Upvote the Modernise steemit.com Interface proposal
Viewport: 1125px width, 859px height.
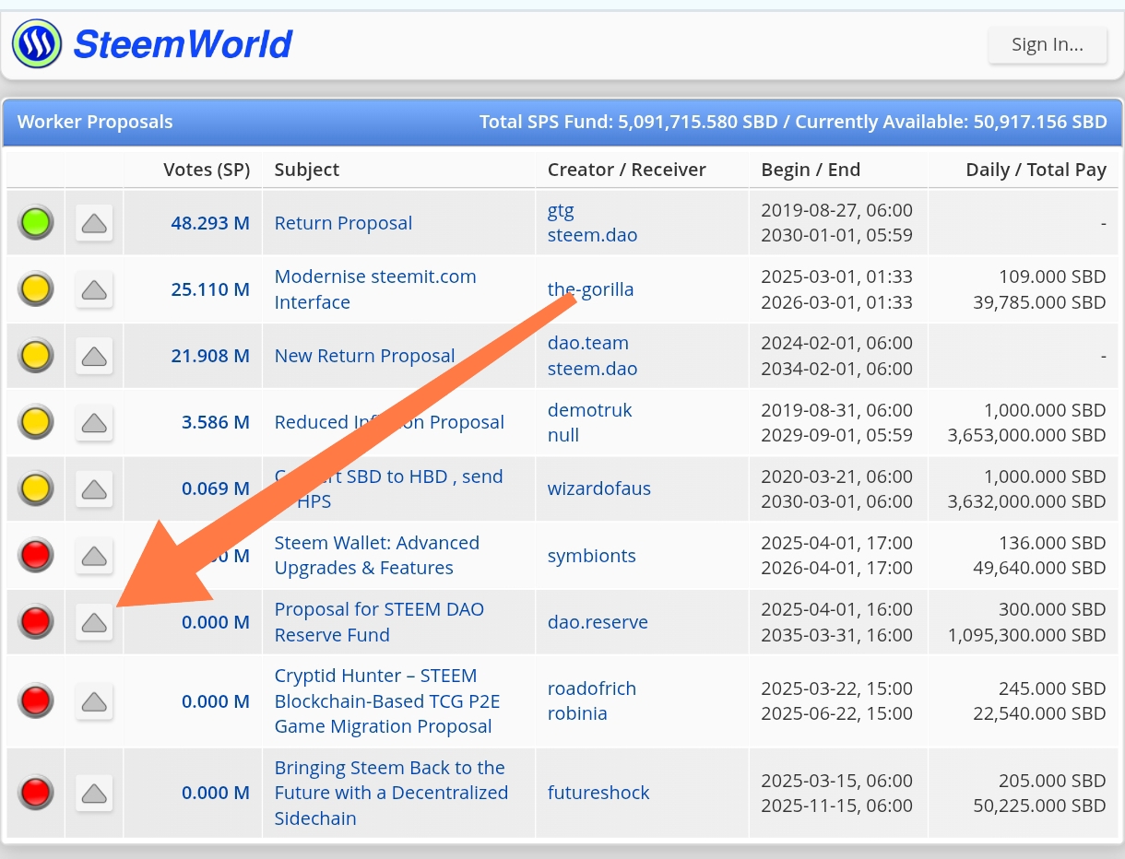pos(94,289)
